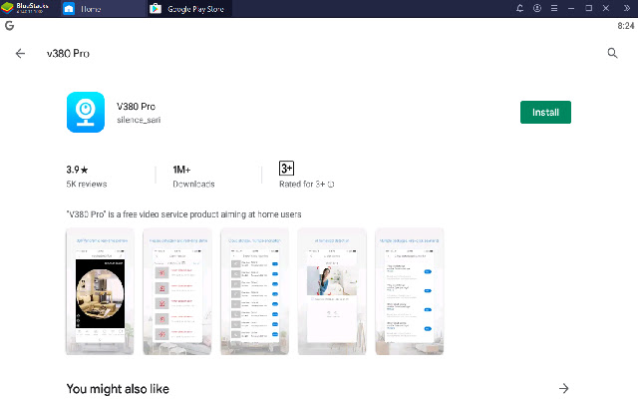Install the V380 Pro app
The width and height of the screenshot is (638, 399).
point(545,112)
